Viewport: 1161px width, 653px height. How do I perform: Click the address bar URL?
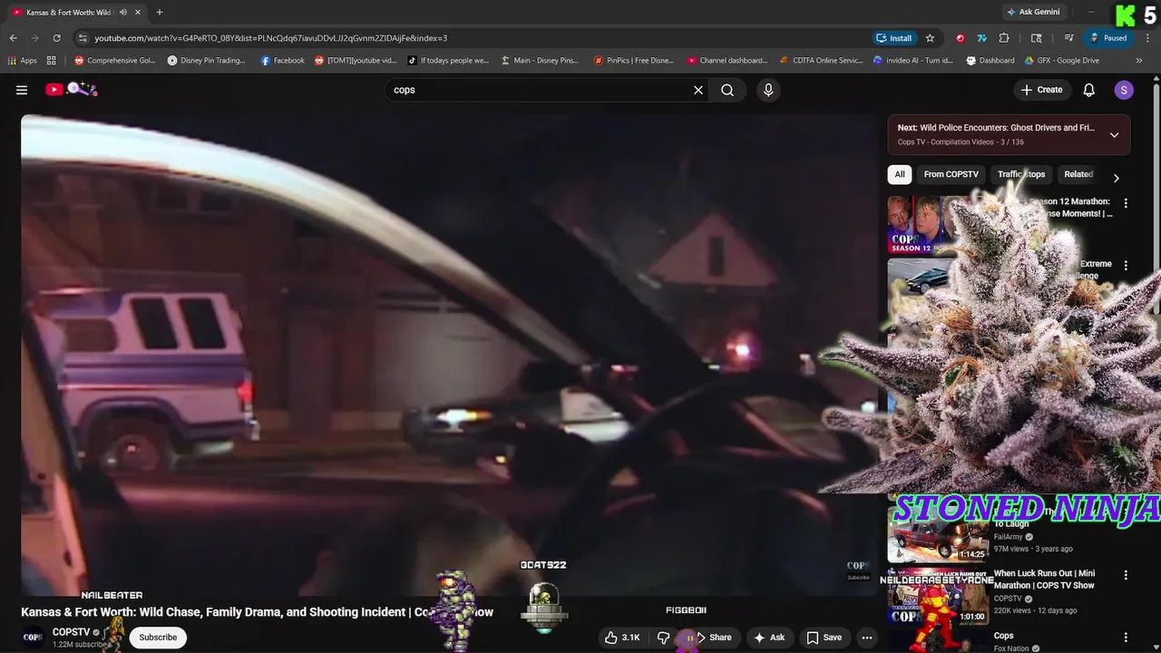270,38
